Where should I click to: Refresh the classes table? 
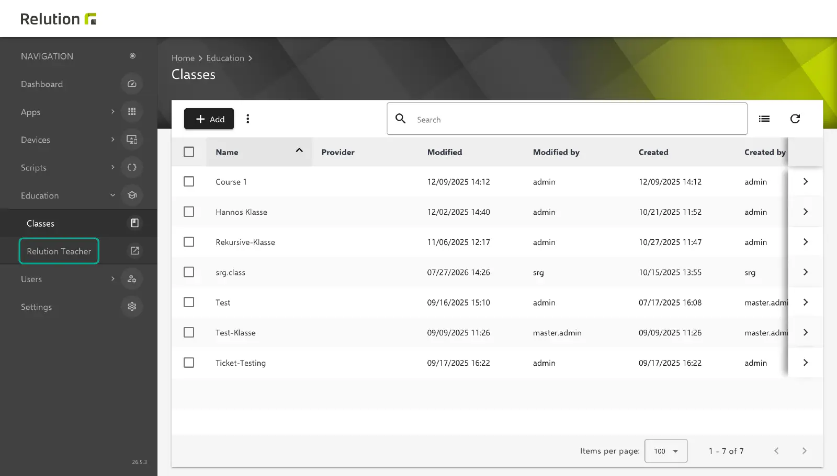[795, 119]
